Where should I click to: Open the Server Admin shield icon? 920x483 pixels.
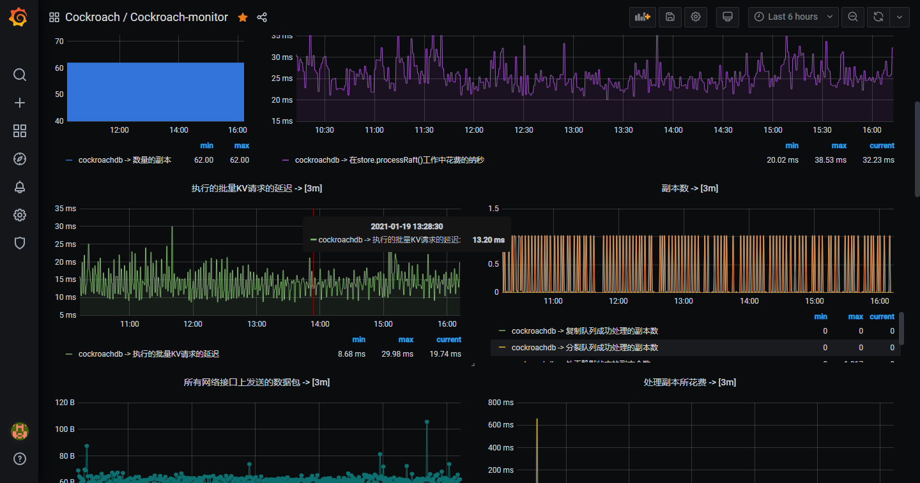coord(20,243)
